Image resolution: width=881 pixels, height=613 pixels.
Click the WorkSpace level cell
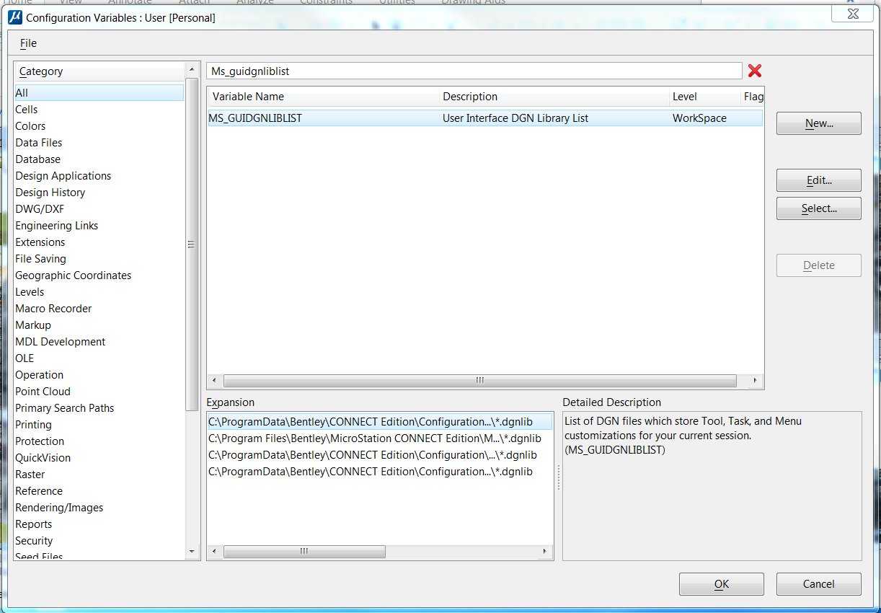(x=699, y=118)
